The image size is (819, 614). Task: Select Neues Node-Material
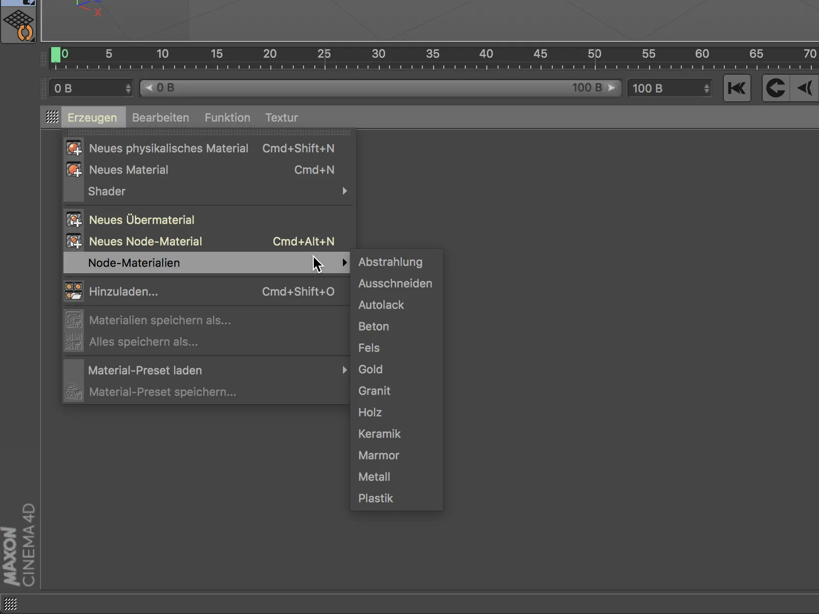click(207, 242)
